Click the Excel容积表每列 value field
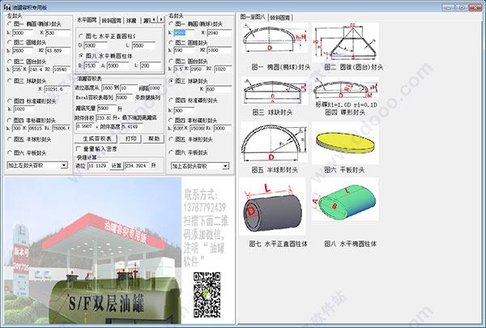This screenshot has height=328, width=486. click(x=124, y=98)
